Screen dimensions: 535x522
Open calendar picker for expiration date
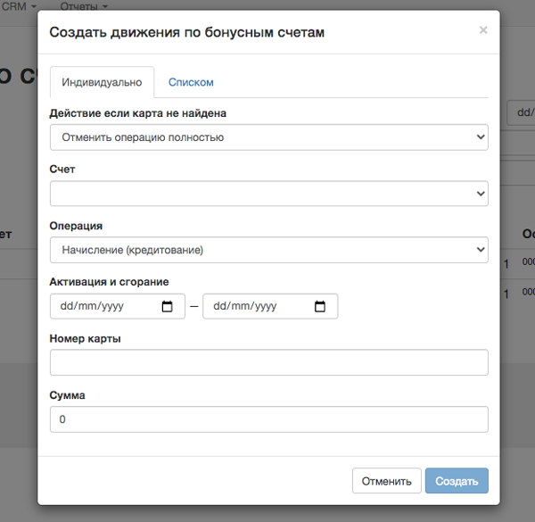[320, 306]
